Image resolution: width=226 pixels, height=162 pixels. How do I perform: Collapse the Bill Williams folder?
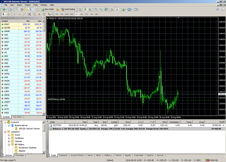point(9,145)
